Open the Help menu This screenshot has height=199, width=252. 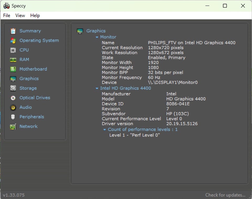(x=35, y=15)
